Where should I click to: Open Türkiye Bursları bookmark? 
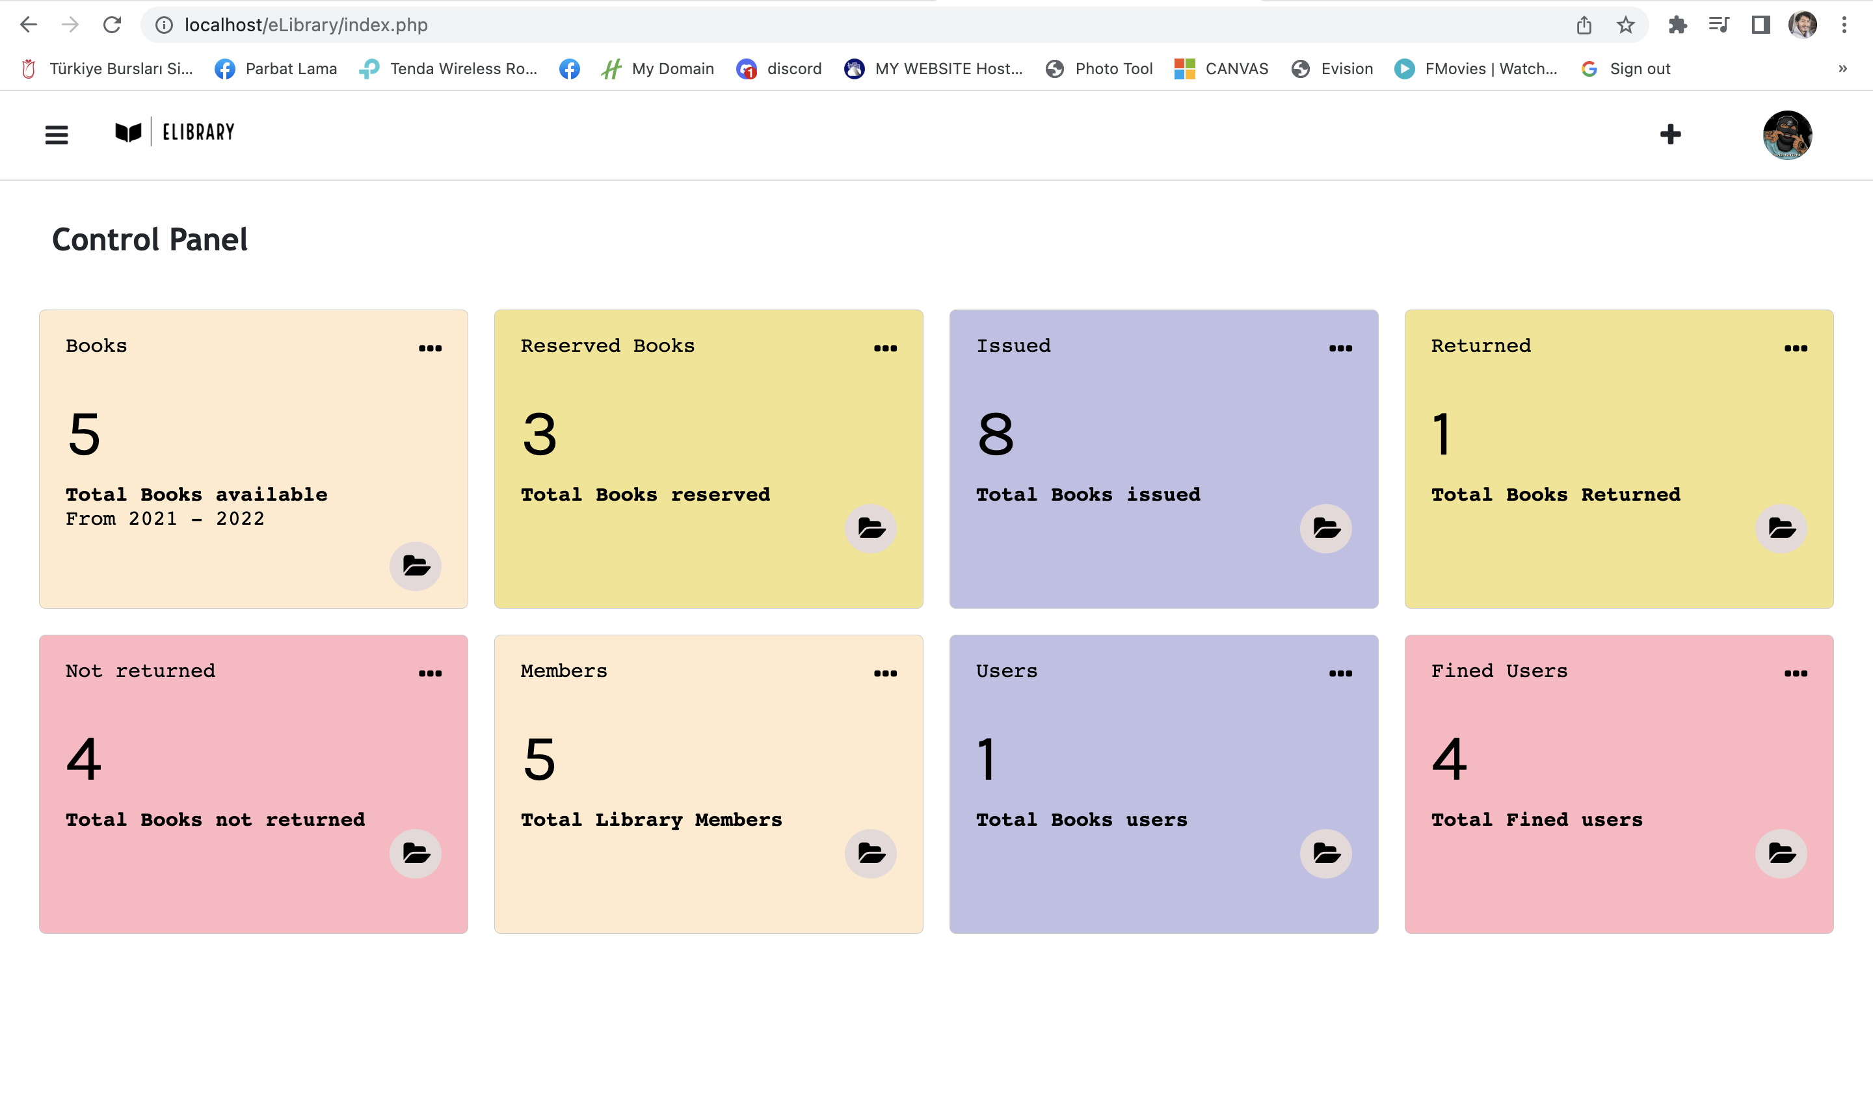point(107,69)
